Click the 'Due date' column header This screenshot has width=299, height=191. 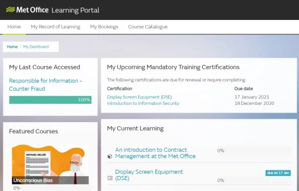tap(244, 89)
